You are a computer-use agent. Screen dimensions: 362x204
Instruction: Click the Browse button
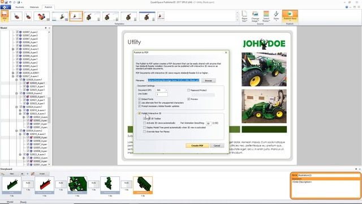click(209, 80)
